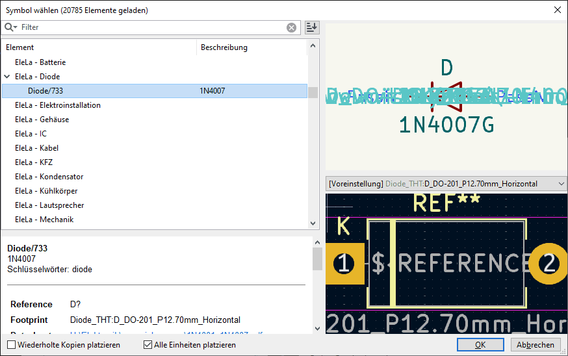Select EleLa - Batterie library
The width and height of the screenshot is (568, 356).
click(x=40, y=62)
